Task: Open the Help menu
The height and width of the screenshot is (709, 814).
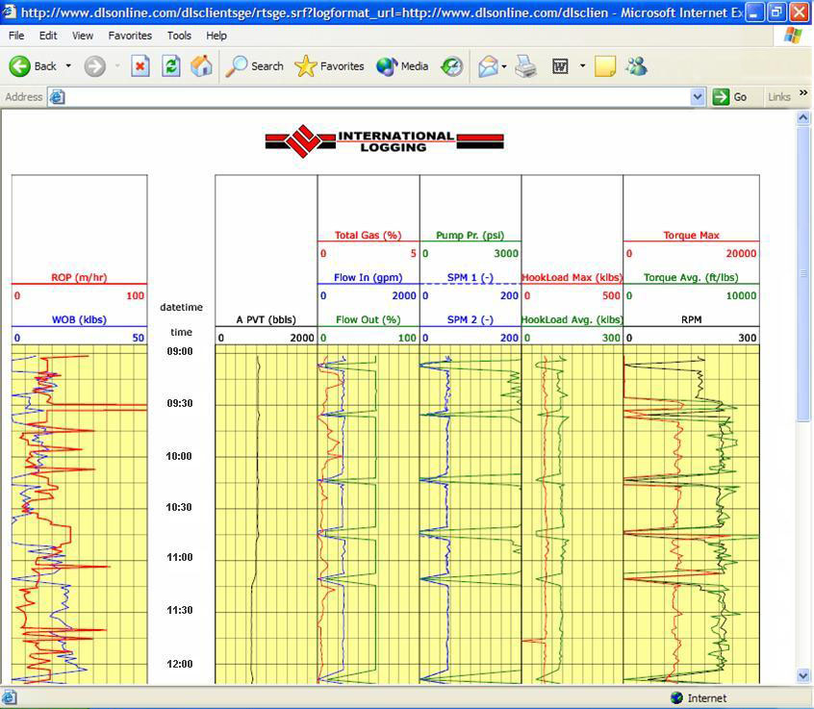Action: [216, 36]
